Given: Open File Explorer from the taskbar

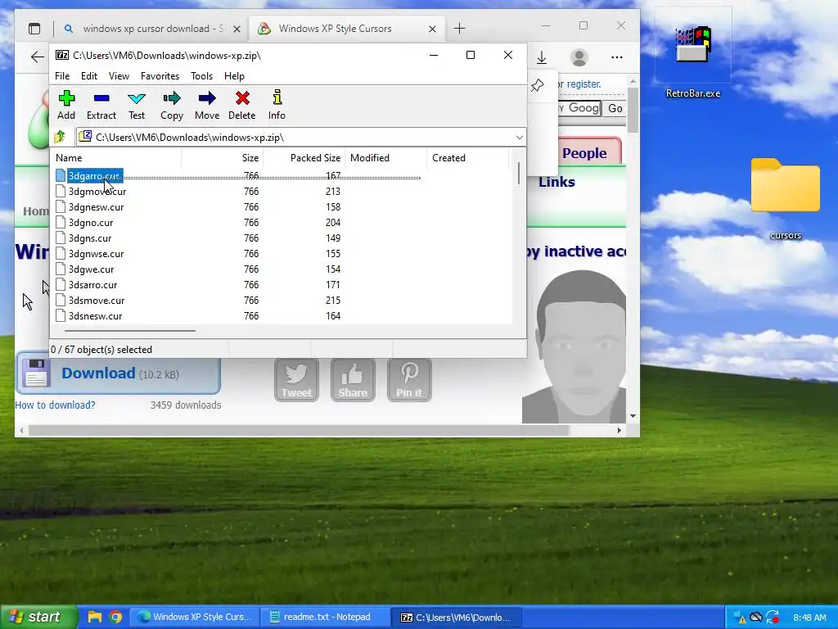Looking at the screenshot, I should point(94,617).
